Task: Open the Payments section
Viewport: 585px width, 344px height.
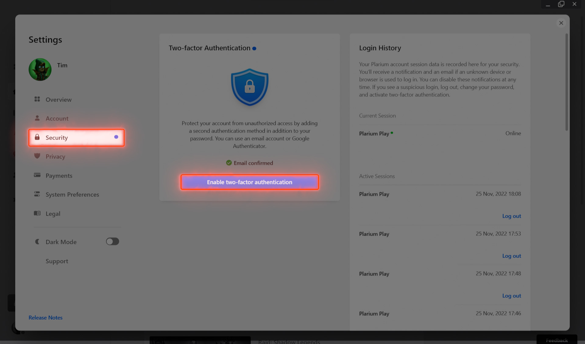Action: (76, 175)
